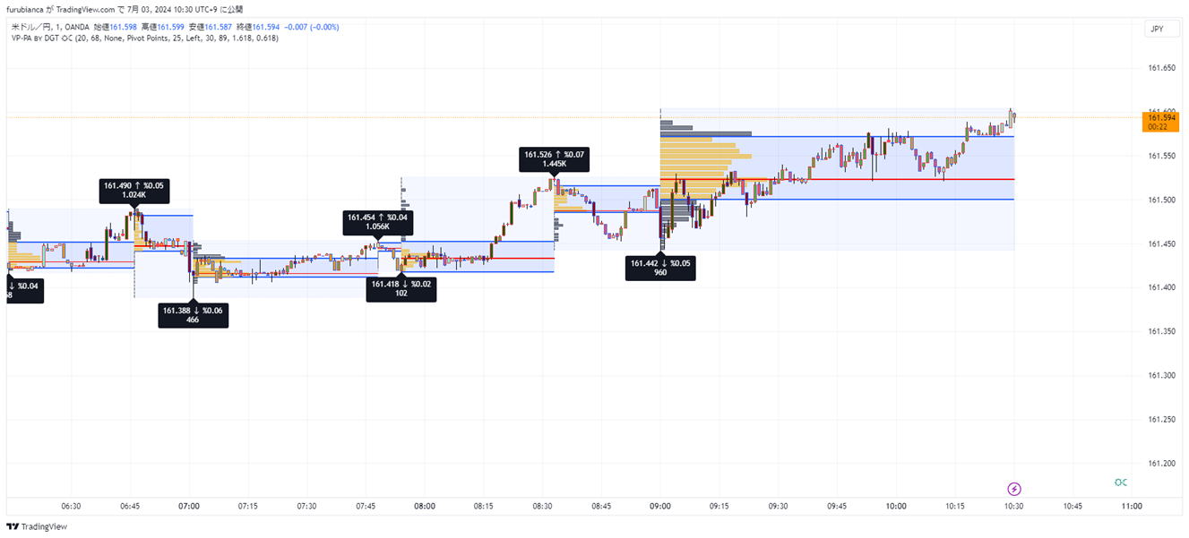The width and height of the screenshot is (1189, 538).
Task: Click the 161.490 pivot high label
Action: [134, 190]
